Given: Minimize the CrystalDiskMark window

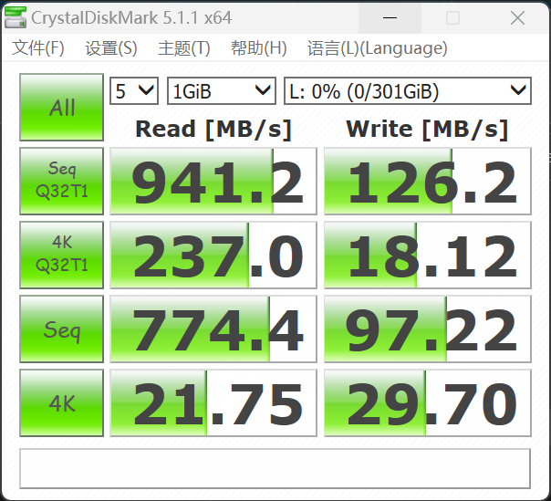Looking at the screenshot, I should click(390, 17).
